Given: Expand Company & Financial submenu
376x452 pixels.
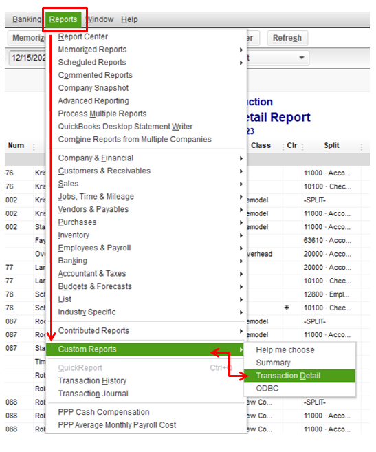Looking at the screenshot, I should [x=146, y=158].
